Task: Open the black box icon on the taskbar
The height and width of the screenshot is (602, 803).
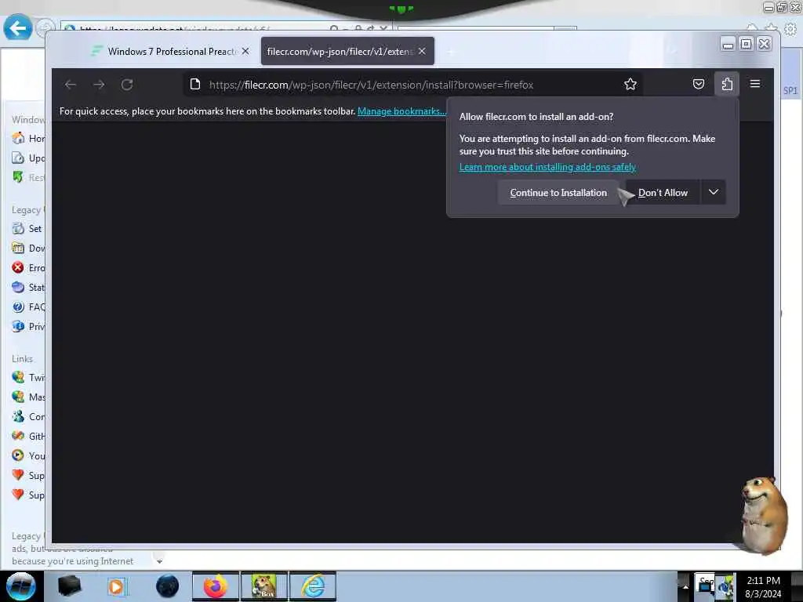Action: (x=70, y=586)
